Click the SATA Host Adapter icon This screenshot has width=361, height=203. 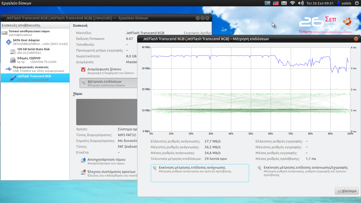8,42
